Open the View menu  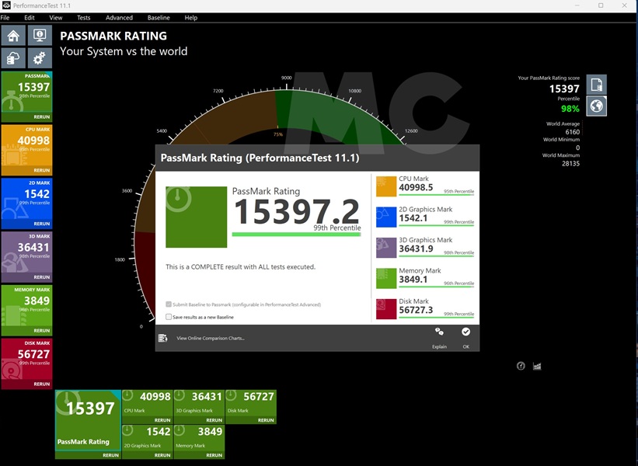56,18
